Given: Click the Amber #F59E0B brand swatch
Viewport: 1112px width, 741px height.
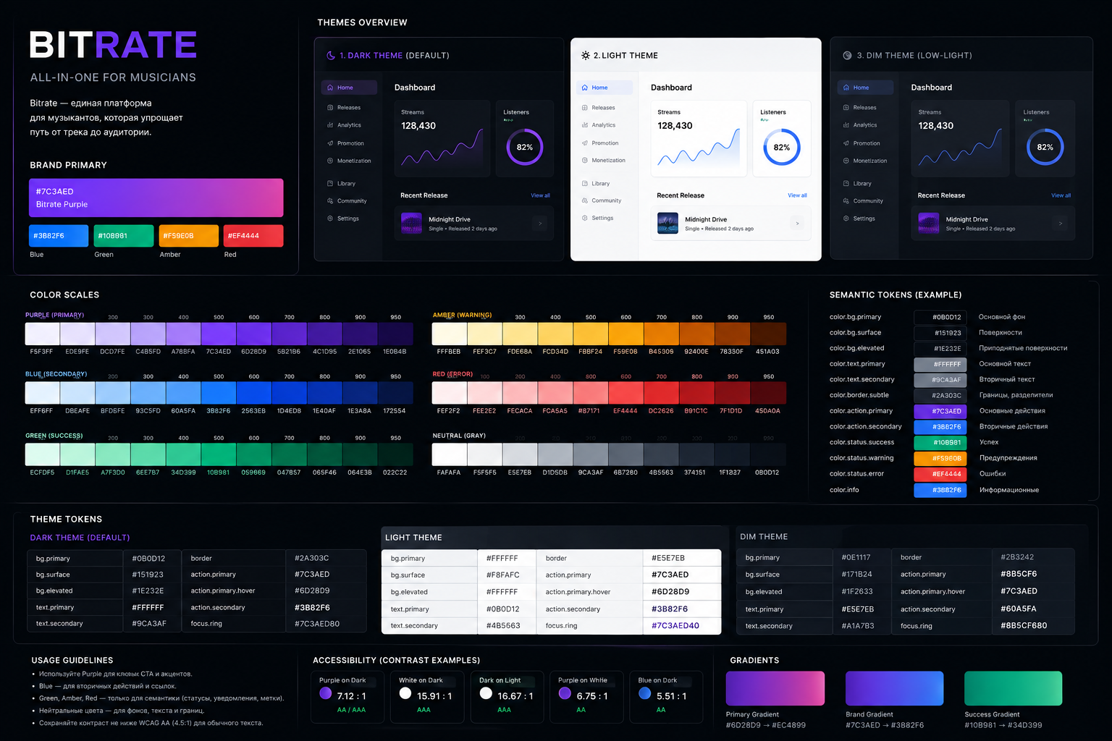Looking at the screenshot, I should point(188,236).
